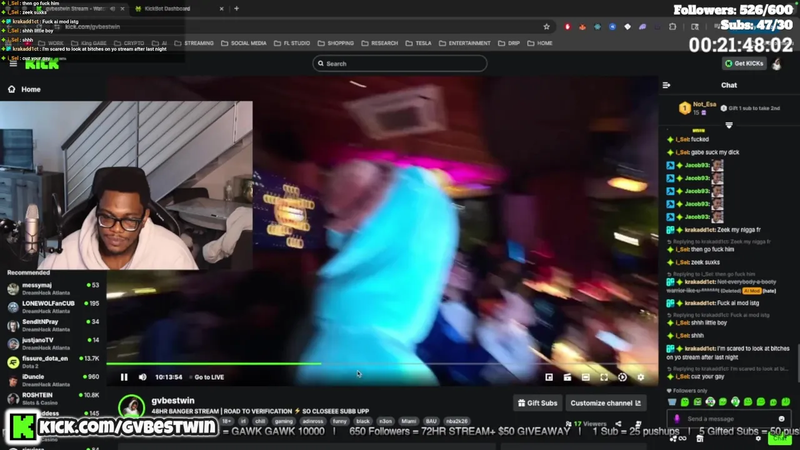The width and height of the screenshot is (800, 450).
Task: Open TESLA bookmarks folder
Action: (418, 43)
